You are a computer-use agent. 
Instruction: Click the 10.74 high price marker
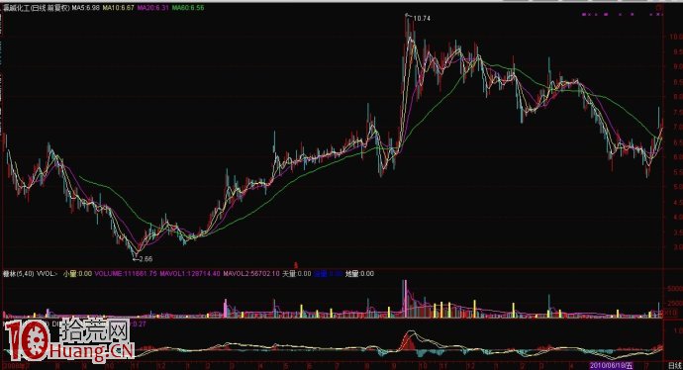[422, 18]
